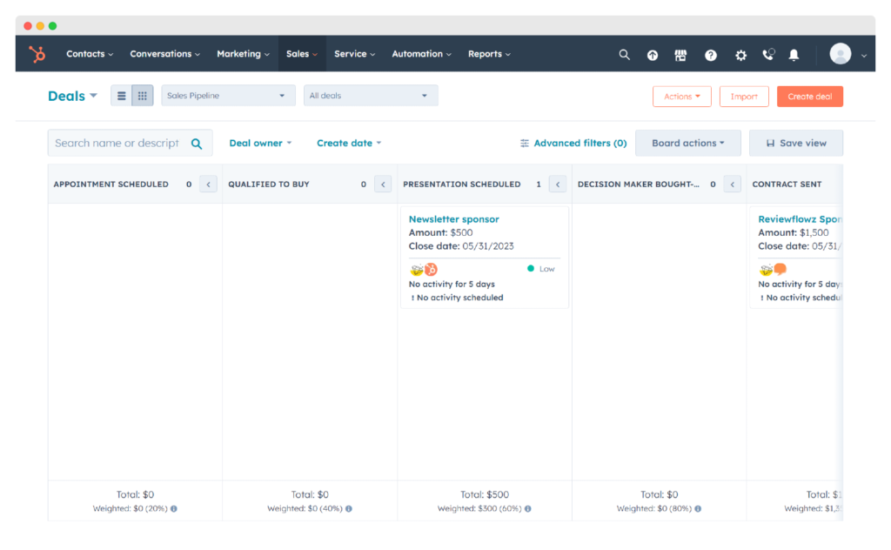Open the help question mark icon
This screenshot has width=891, height=550.
click(710, 54)
